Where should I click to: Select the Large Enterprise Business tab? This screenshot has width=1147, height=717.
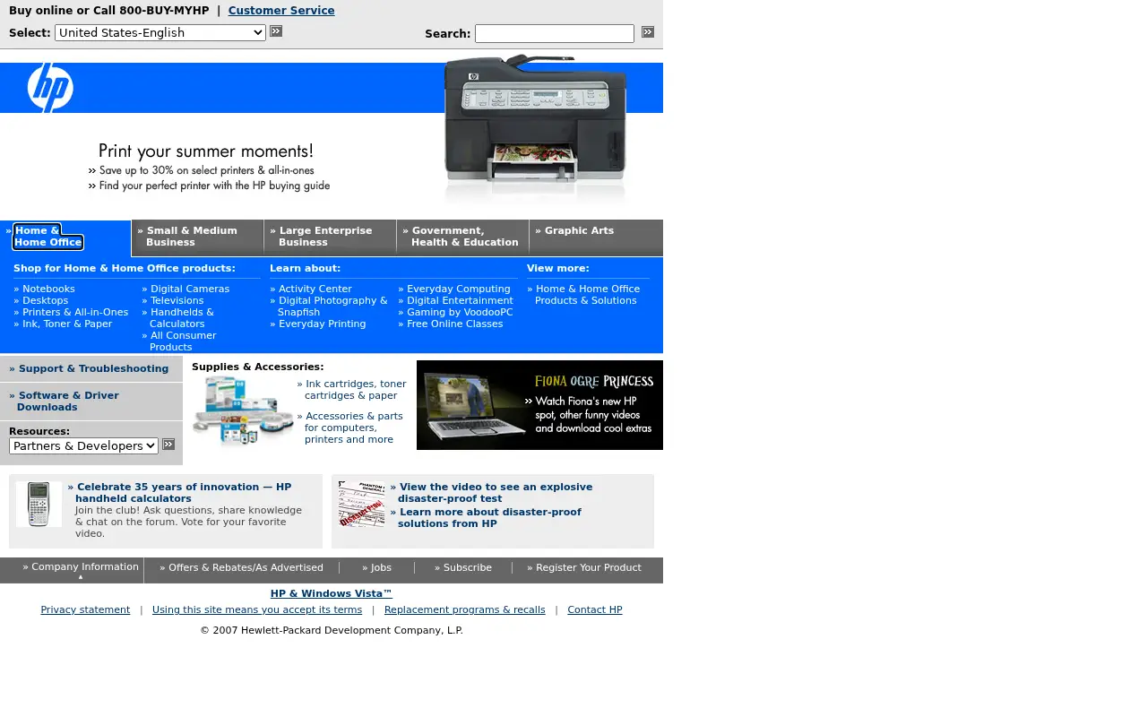(330, 238)
